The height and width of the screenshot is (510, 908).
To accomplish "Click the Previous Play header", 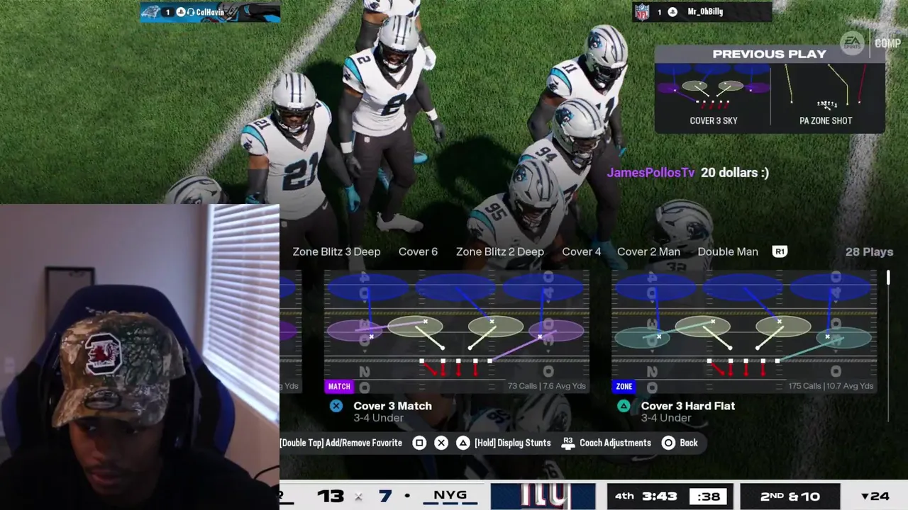I will coord(769,54).
